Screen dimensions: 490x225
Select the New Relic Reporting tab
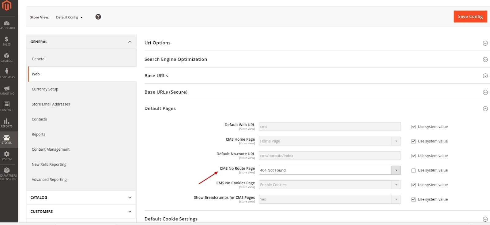coord(82,164)
